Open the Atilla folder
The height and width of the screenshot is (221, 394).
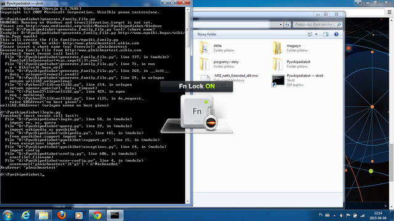pyautogui.click(x=204, y=48)
